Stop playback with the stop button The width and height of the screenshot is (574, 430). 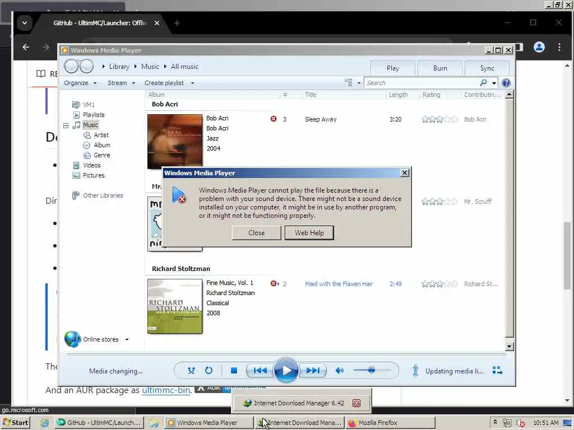click(234, 371)
